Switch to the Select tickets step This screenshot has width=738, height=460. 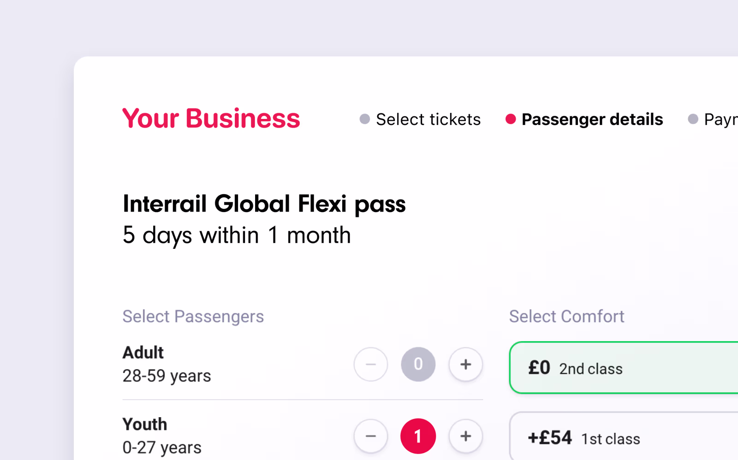pos(428,119)
